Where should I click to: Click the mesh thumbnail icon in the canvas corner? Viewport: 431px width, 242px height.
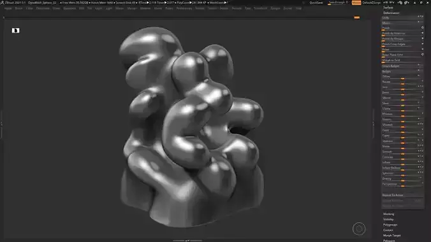coord(16,31)
